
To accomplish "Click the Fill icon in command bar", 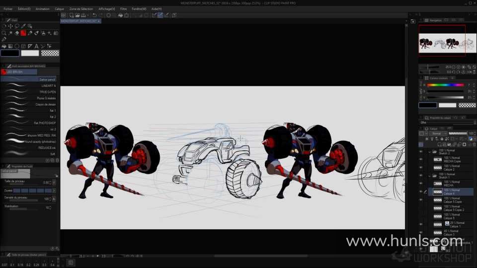I will (120, 15).
